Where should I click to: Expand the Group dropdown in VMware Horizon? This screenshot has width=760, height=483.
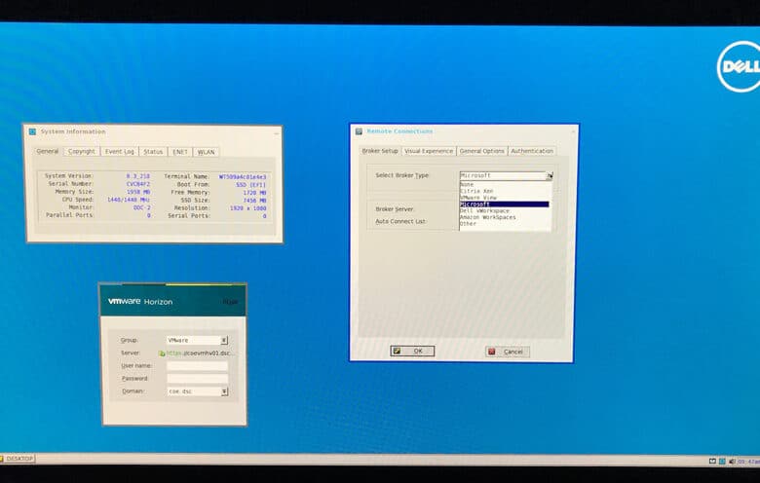pos(224,341)
